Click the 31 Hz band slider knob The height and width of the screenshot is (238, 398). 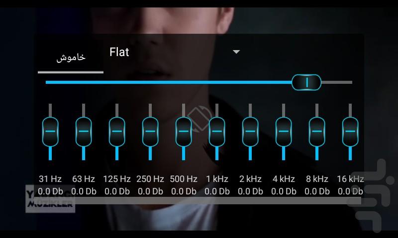coord(50,131)
